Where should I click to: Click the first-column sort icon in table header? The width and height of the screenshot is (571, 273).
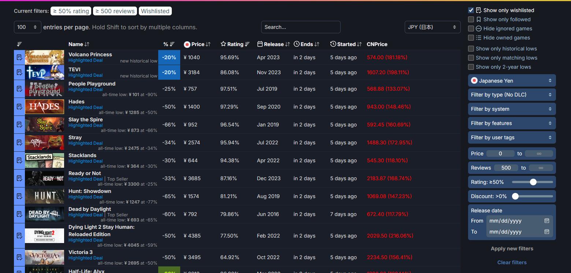tap(19, 44)
